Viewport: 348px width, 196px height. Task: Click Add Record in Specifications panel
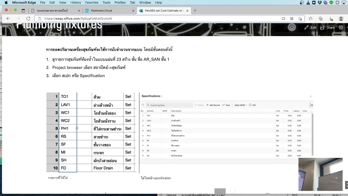(x=213, y=105)
